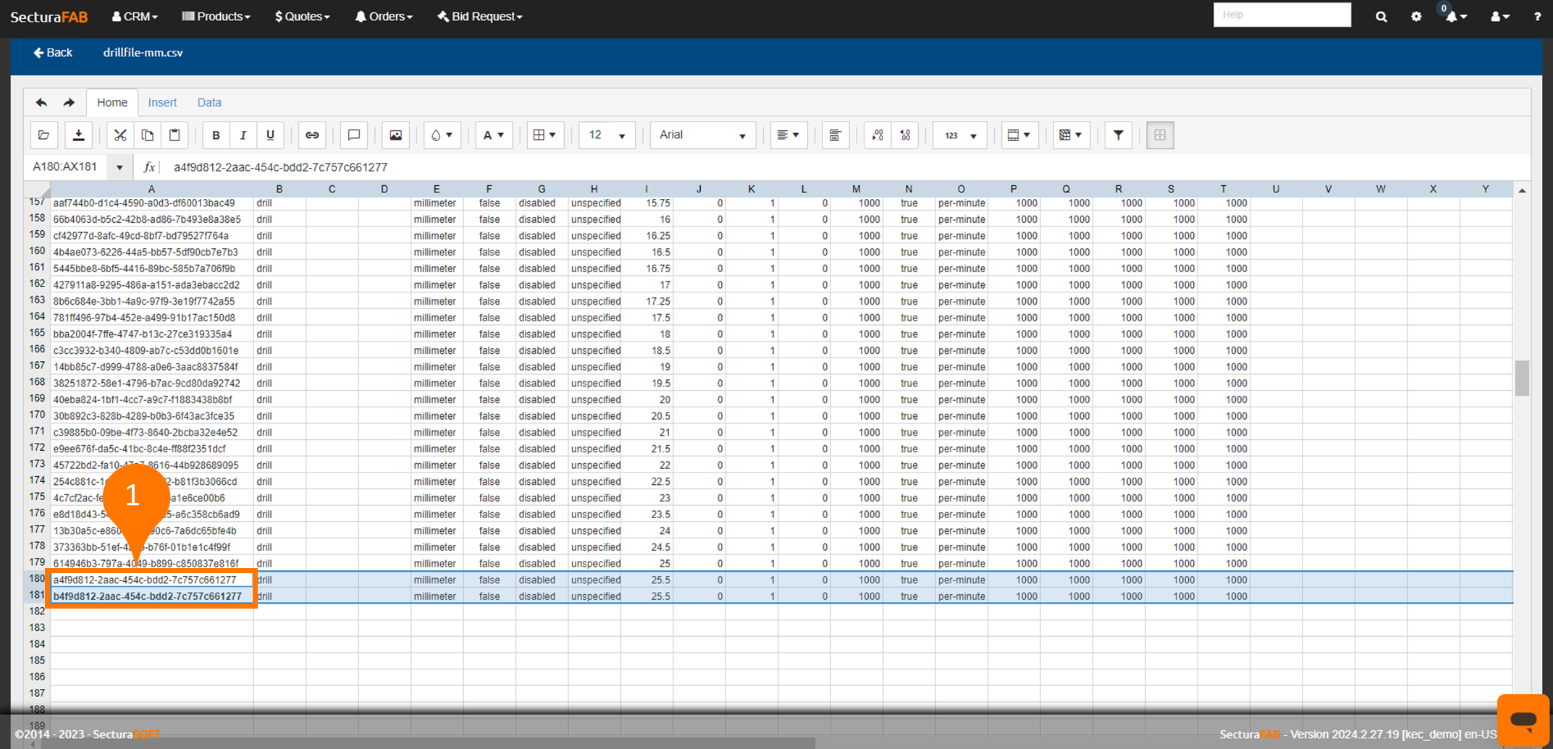Toggle gridlines button in the toolbar

[1160, 135]
